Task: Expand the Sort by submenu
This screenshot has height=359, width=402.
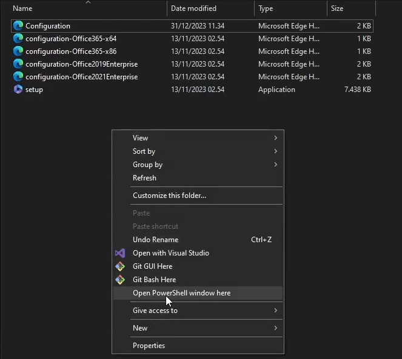Action: click(275, 151)
